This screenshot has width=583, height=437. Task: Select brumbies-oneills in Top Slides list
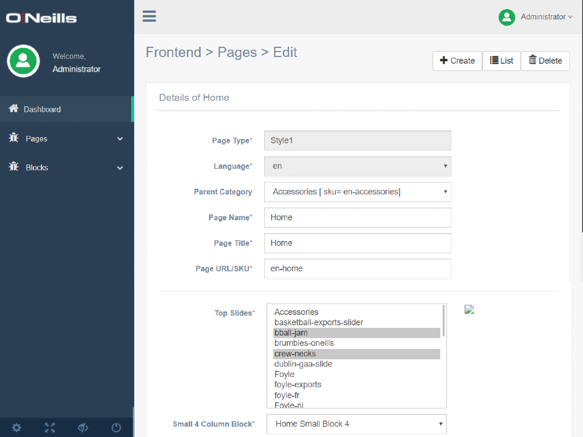pos(304,343)
